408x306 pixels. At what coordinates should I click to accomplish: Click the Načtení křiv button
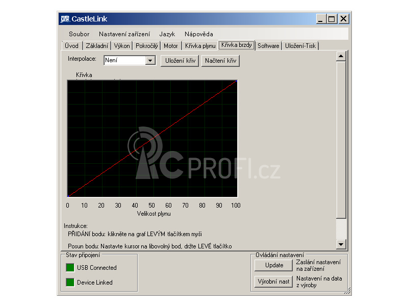tap(220, 61)
